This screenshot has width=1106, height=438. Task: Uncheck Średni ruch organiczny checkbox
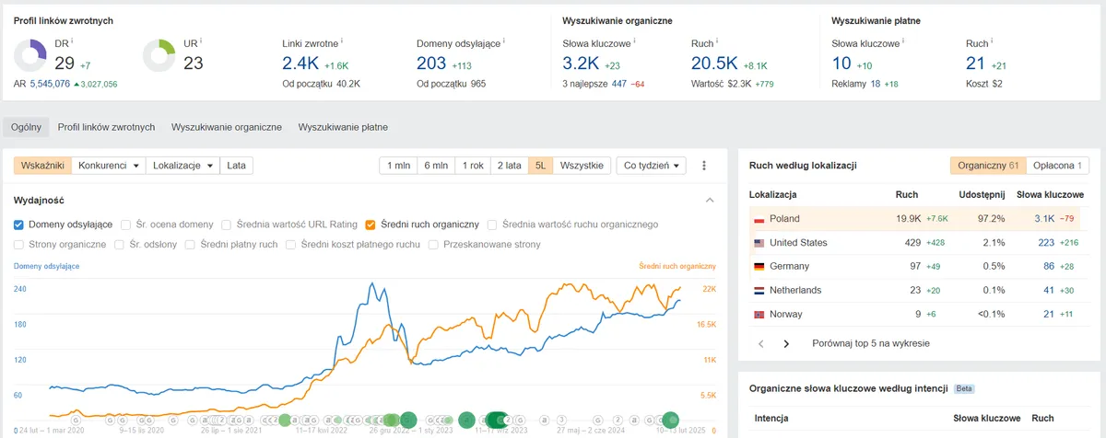pos(371,225)
